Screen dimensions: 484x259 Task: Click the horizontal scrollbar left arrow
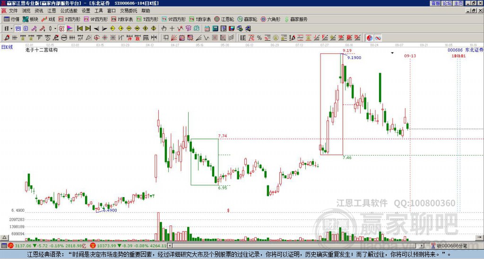[x=170, y=246]
